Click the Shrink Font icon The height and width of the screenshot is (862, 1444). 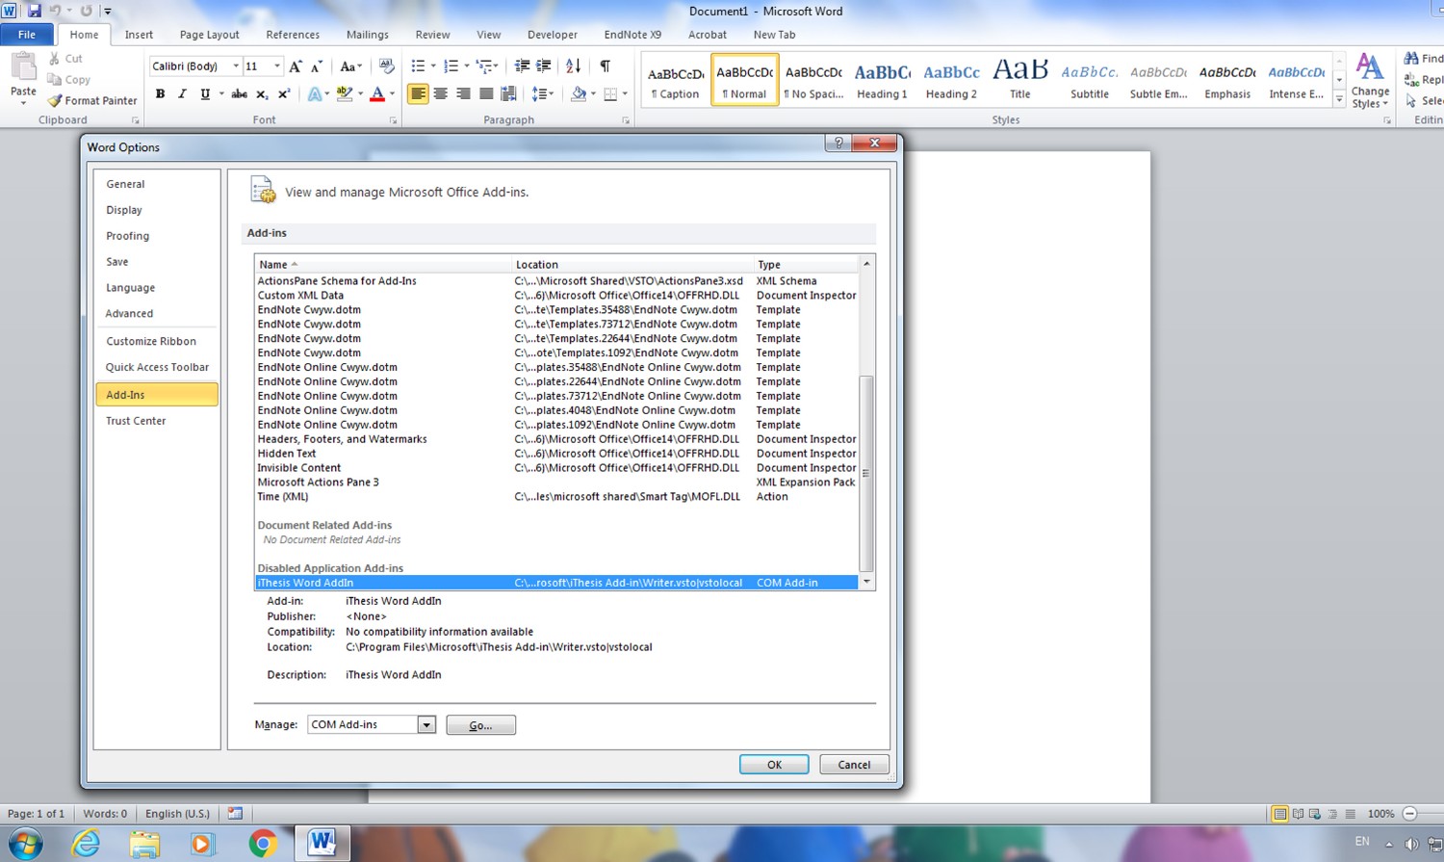click(317, 66)
